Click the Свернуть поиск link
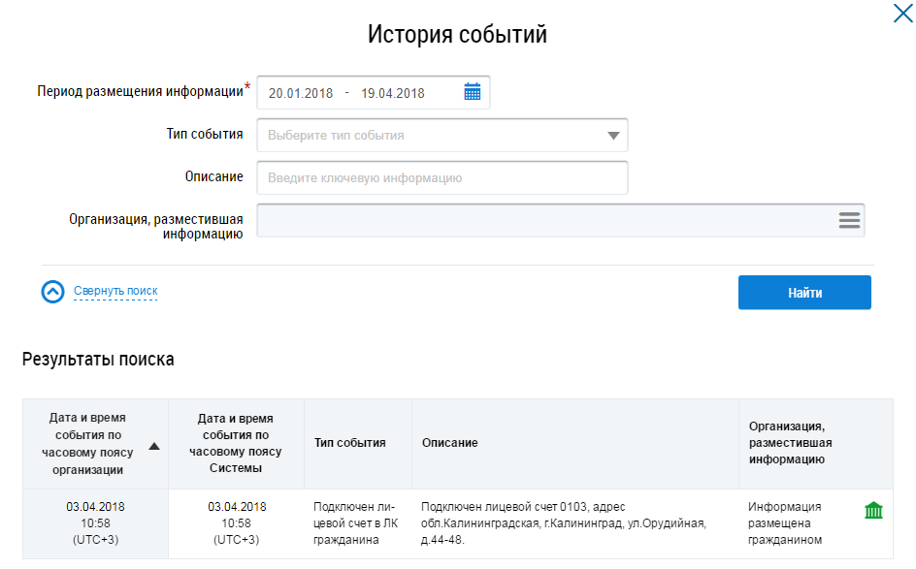The width and height of the screenshot is (916, 569). pyautogui.click(x=115, y=291)
